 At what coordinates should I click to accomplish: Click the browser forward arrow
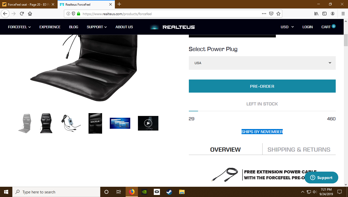coord(14,14)
